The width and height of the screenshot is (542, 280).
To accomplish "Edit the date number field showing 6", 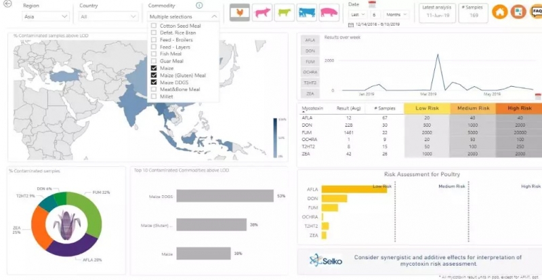I will click(375, 14).
